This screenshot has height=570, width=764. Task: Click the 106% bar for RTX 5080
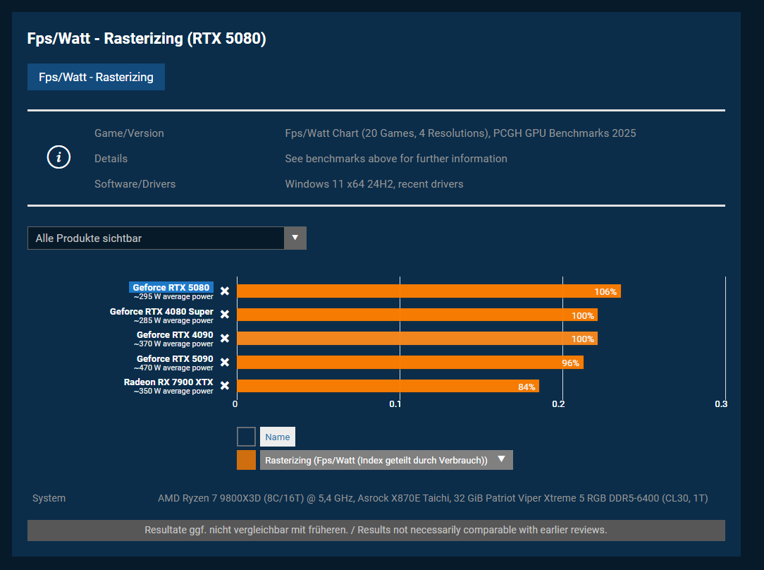coord(429,291)
